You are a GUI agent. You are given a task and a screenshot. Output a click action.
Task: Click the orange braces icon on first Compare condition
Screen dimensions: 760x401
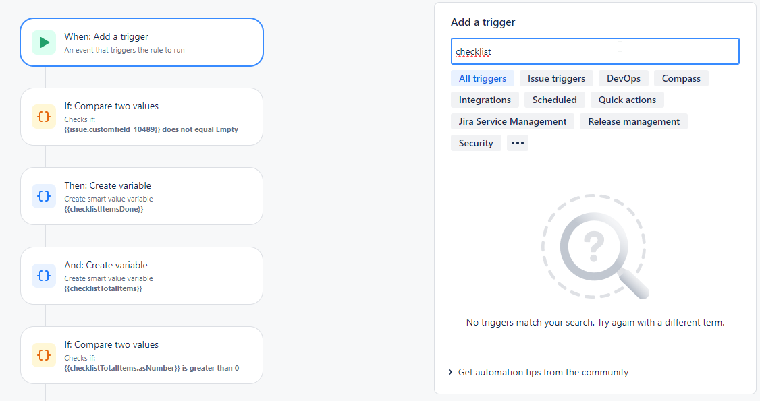(x=43, y=116)
